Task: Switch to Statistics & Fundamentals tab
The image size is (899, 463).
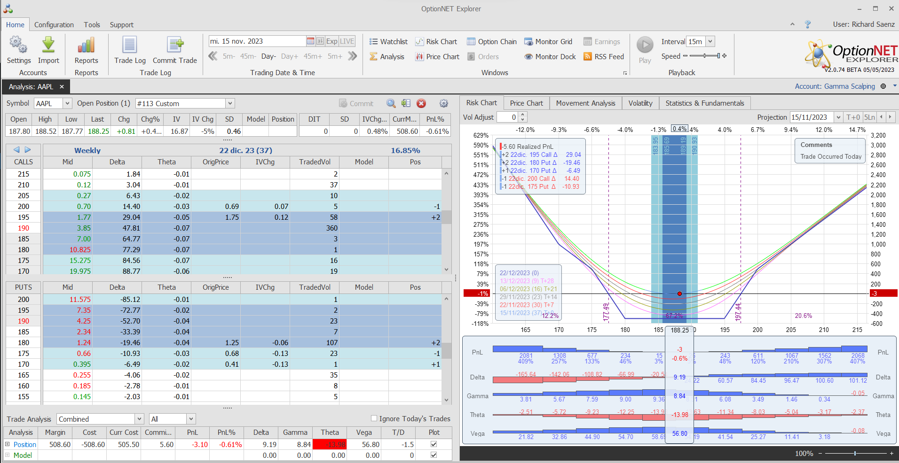Action: [705, 103]
